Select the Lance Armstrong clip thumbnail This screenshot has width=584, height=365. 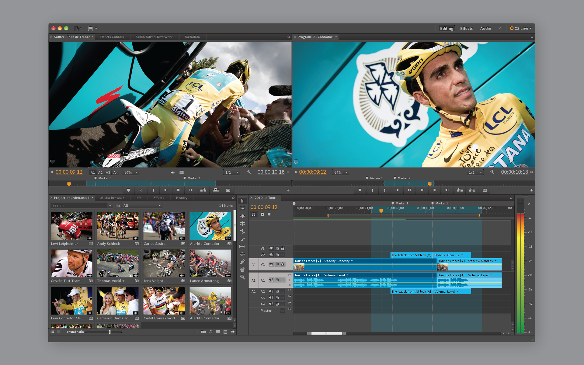210,263
